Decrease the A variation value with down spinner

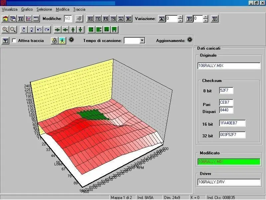point(180,21)
